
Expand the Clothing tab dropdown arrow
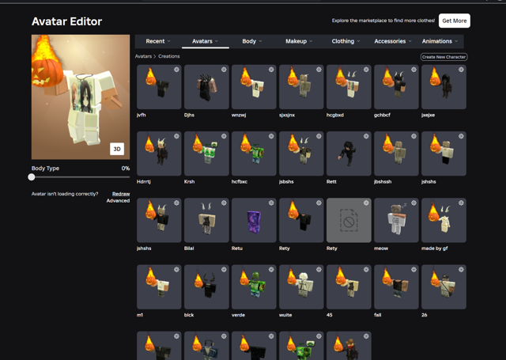pyautogui.click(x=358, y=41)
